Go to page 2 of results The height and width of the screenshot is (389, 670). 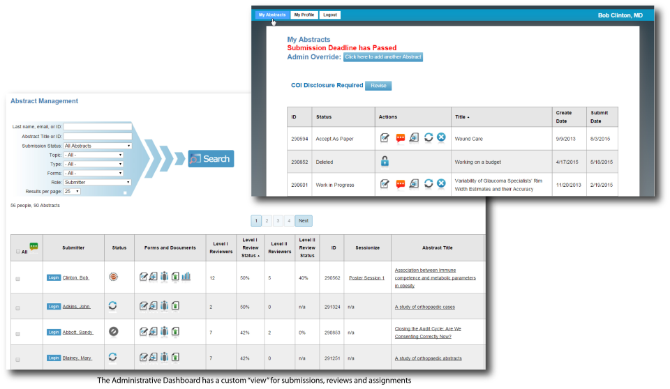267,221
